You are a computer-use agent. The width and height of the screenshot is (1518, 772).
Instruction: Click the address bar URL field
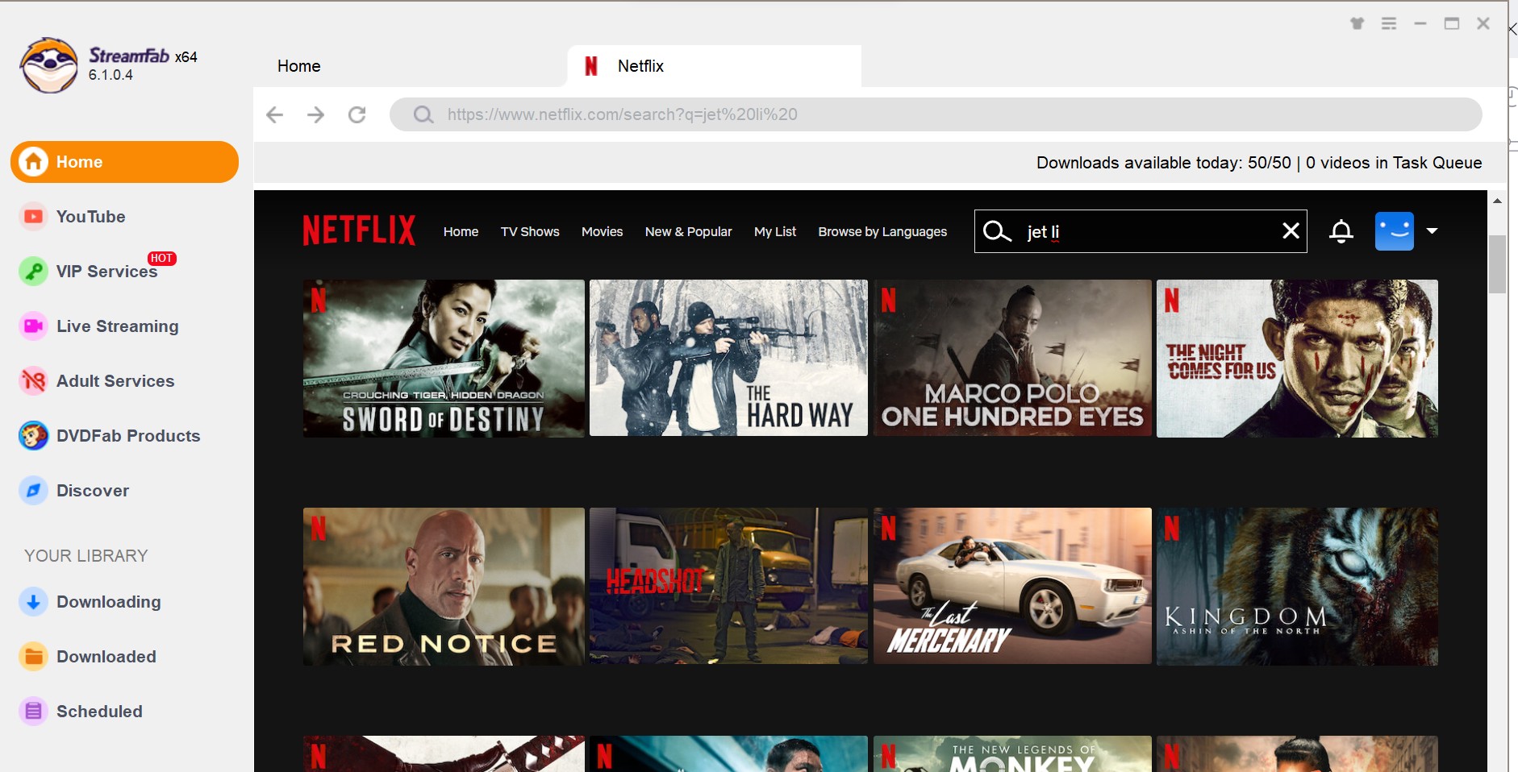[936, 114]
